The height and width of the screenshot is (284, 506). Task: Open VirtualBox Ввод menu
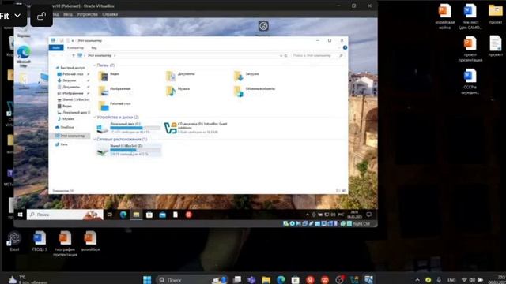[x=68, y=14]
